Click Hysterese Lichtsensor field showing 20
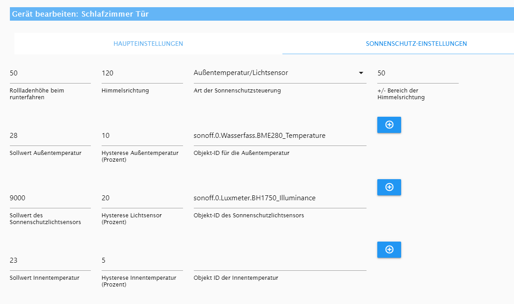The height and width of the screenshot is (304, 514). pos(142,198)
